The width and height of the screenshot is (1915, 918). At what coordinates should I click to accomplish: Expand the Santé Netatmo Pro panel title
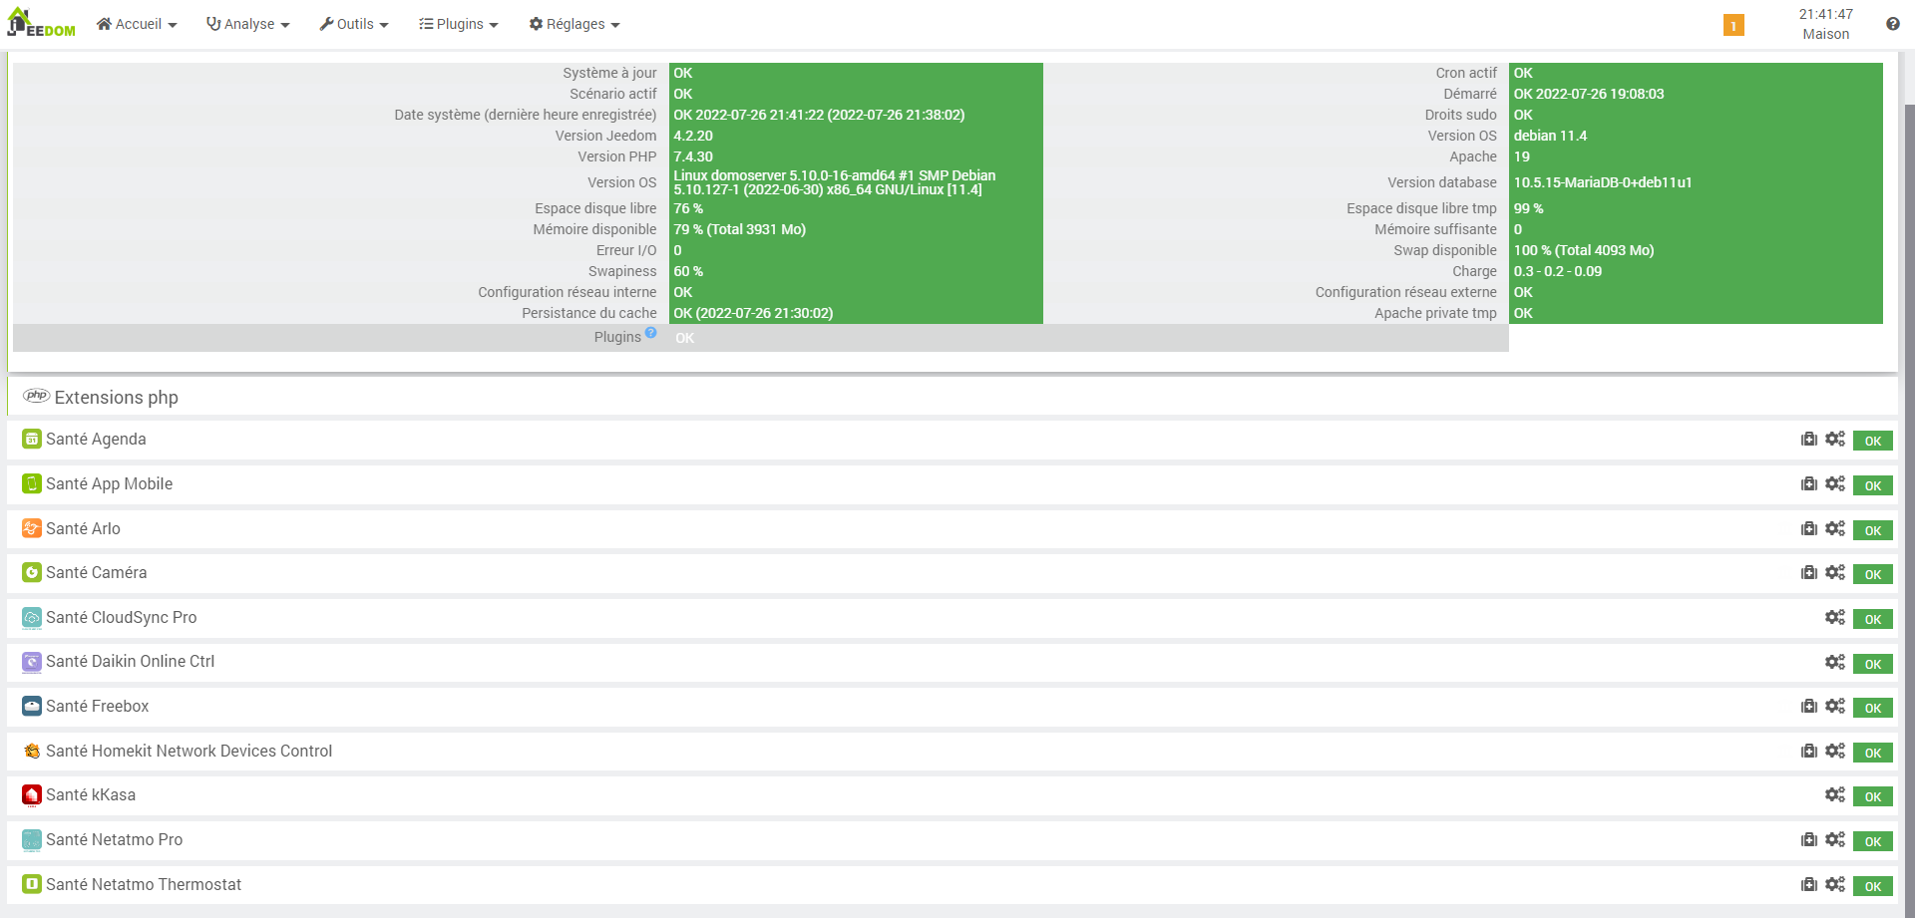coord(115,840)
